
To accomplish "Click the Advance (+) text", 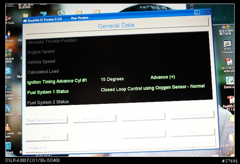I will [x=163, y=77].
